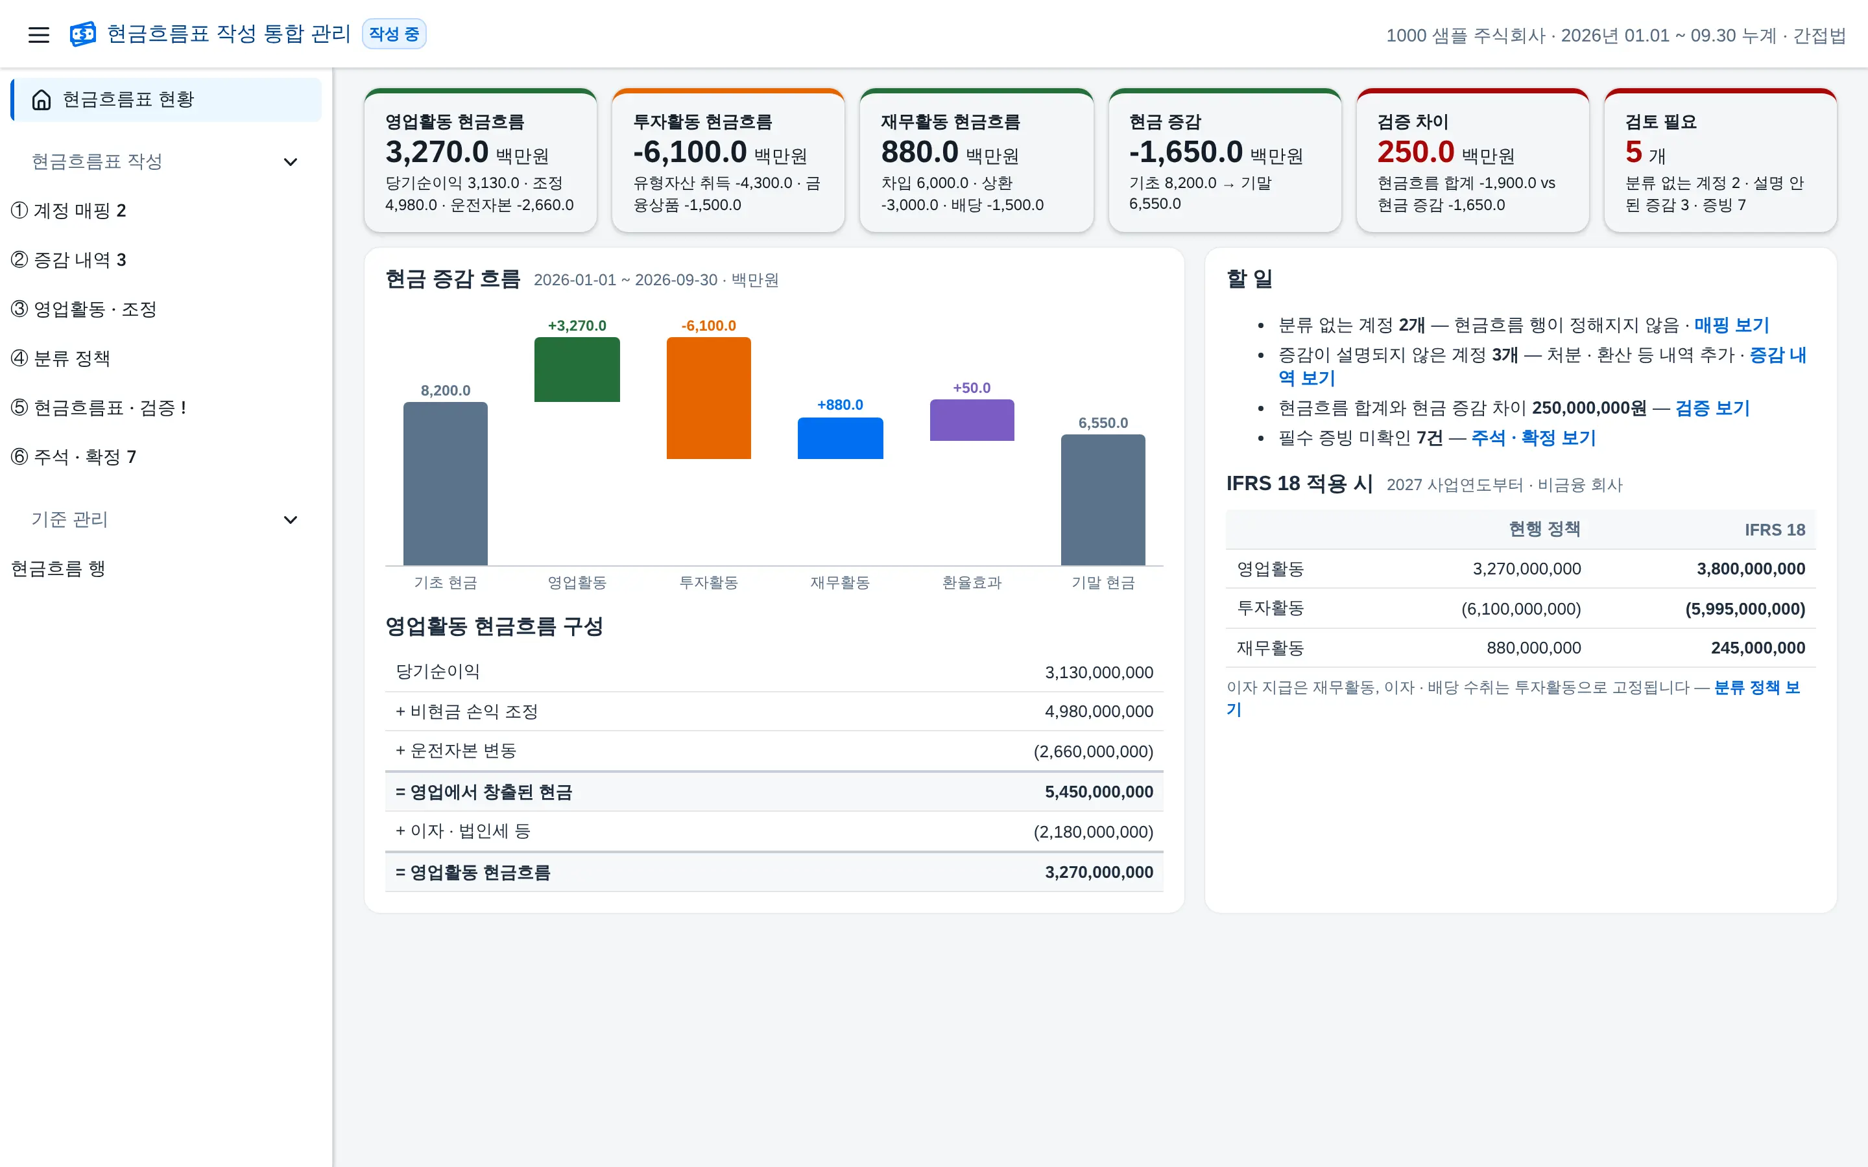Collapse the 현금흐름표 작성 section chevron
This screenshot has width=1868, height=1167.
pos(290,161)
